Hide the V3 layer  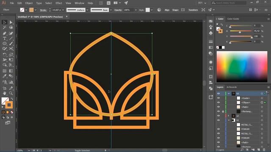(218, 94)
